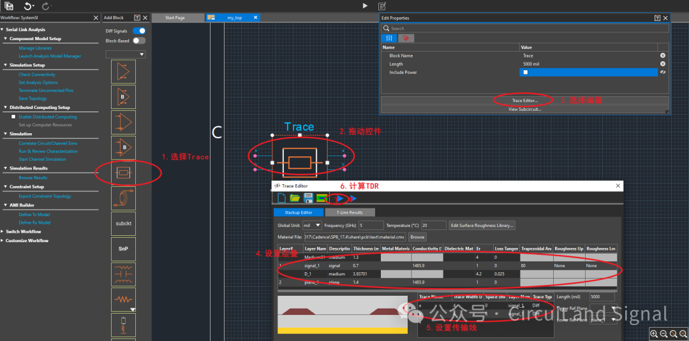
Task: Open the Lower Ref Plane dropdown
Action: [x=603, y=320]
